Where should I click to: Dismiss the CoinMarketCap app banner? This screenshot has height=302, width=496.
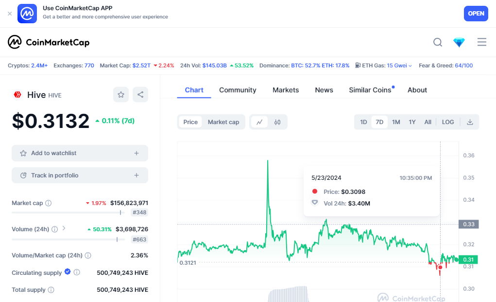tap(10, 14)
